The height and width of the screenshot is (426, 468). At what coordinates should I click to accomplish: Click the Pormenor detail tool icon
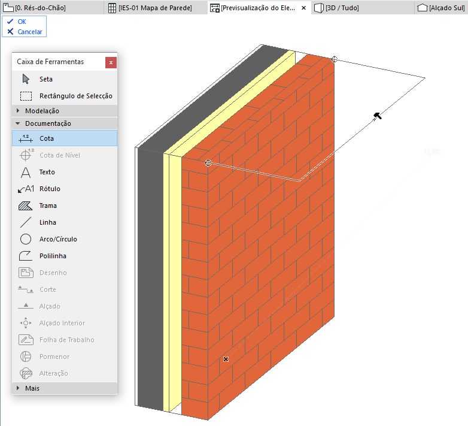pos(26,356)
